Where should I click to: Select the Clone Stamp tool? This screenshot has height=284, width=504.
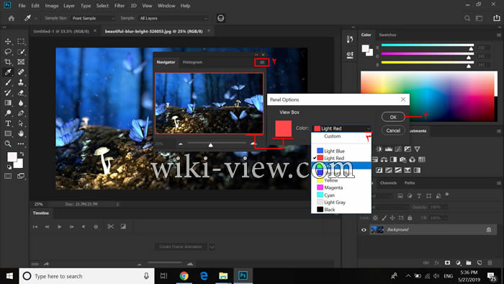point(21,82)
